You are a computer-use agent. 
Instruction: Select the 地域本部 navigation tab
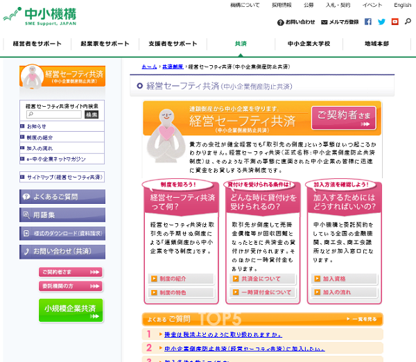coord(376,44)
